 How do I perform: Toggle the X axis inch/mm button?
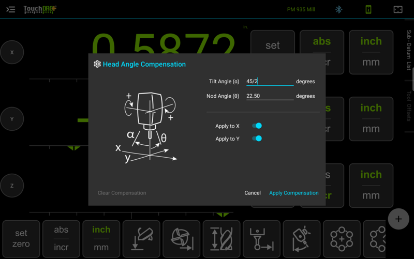371,52
